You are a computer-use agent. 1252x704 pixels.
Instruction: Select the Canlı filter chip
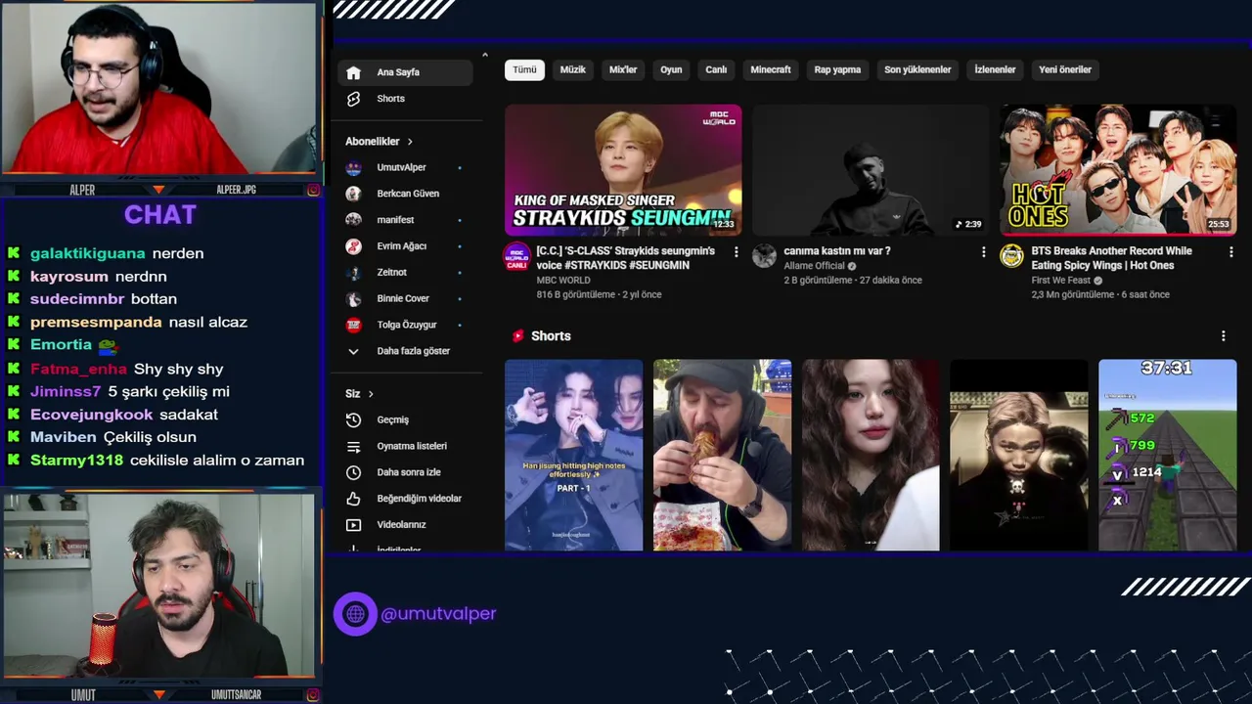pos(717,69)
